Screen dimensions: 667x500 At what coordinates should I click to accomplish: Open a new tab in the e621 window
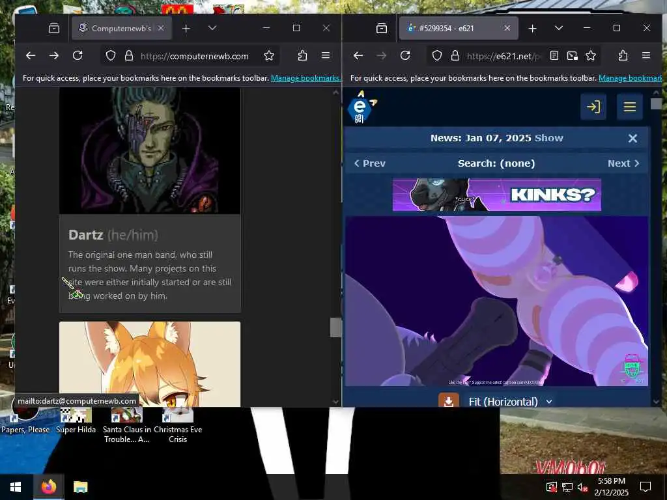click(x=533, y=29)
